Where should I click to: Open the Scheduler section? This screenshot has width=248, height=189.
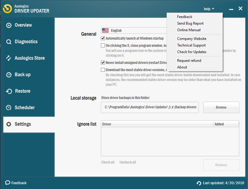click(29, 107)
